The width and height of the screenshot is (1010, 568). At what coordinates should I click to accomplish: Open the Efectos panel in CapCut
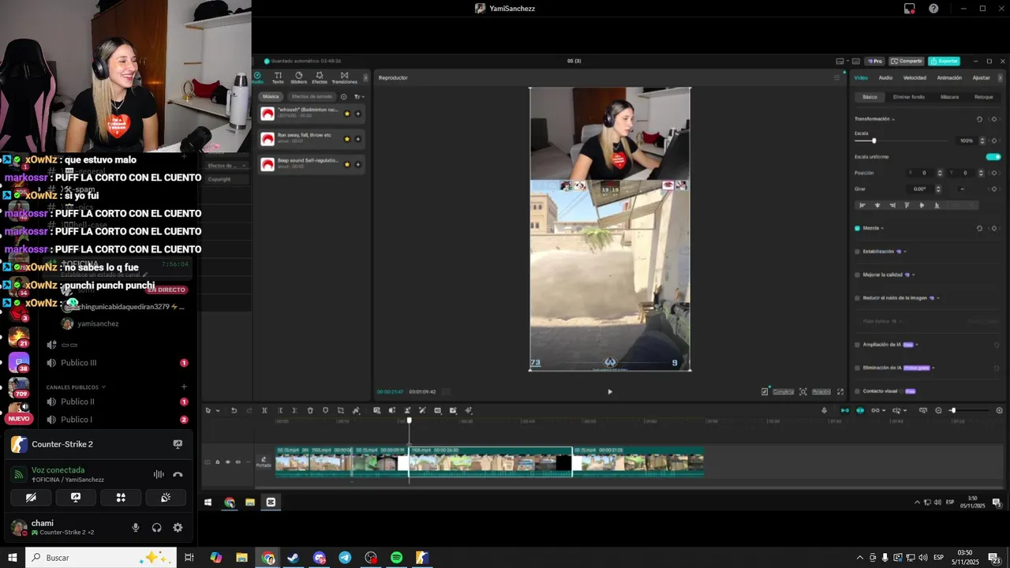click(x=320, y=77)
